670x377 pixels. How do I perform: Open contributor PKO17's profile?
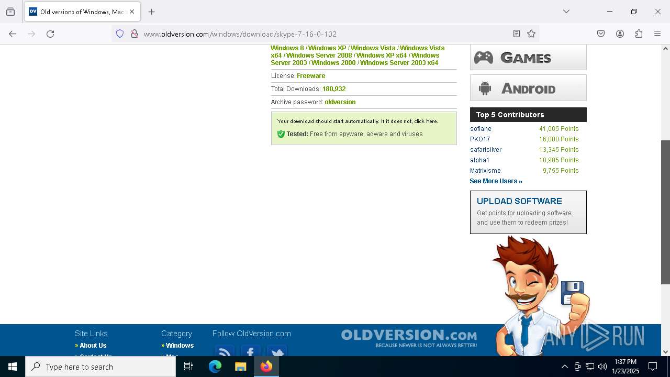(480, 139)
